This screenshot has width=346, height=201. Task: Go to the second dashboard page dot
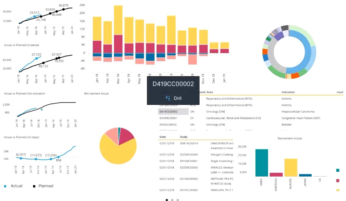point(172,200)
